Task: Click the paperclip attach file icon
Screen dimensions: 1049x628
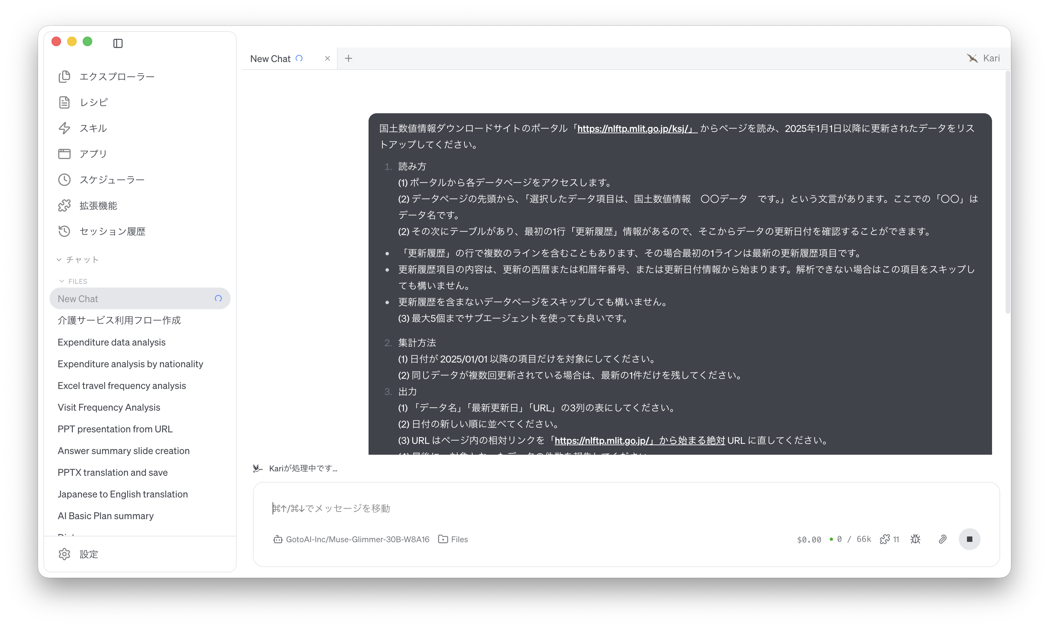Action: tap(943, 539)
